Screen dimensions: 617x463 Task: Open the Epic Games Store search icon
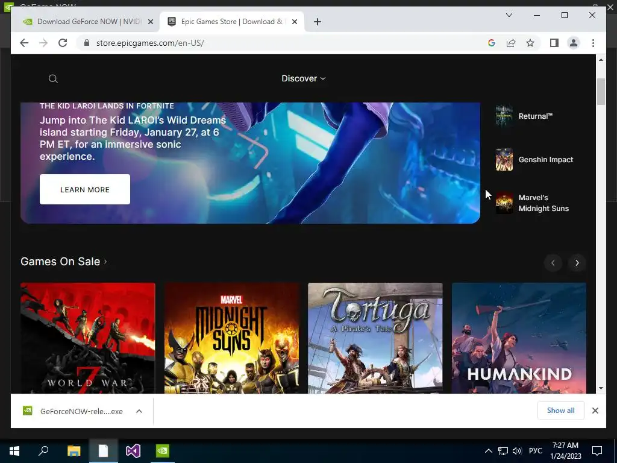coord(53,79)
